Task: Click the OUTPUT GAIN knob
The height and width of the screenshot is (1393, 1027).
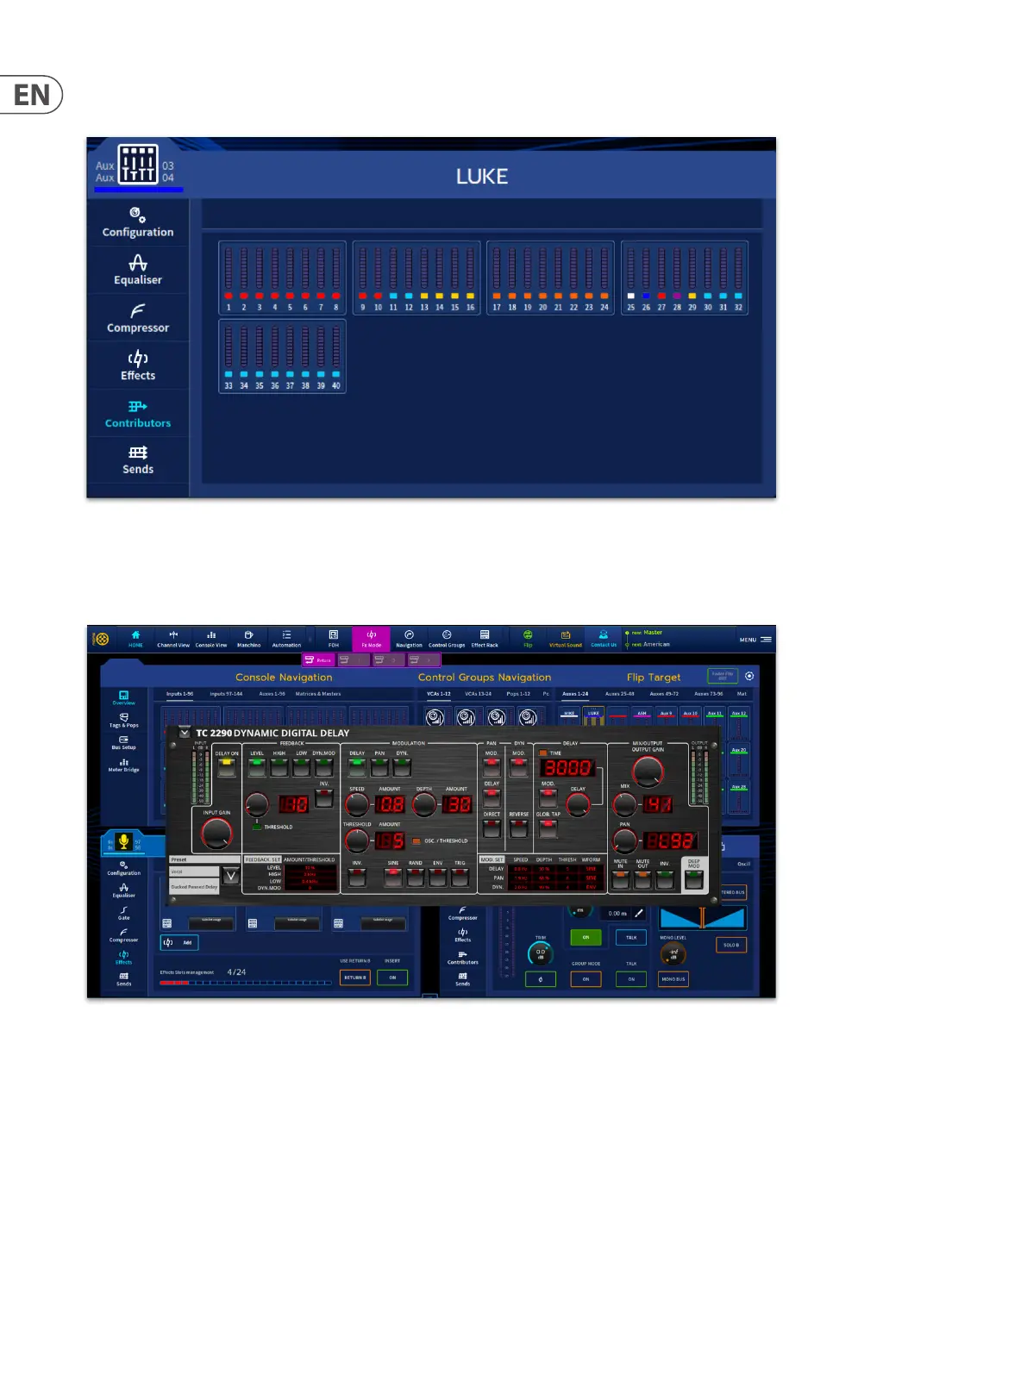Action: coord(648,771)
